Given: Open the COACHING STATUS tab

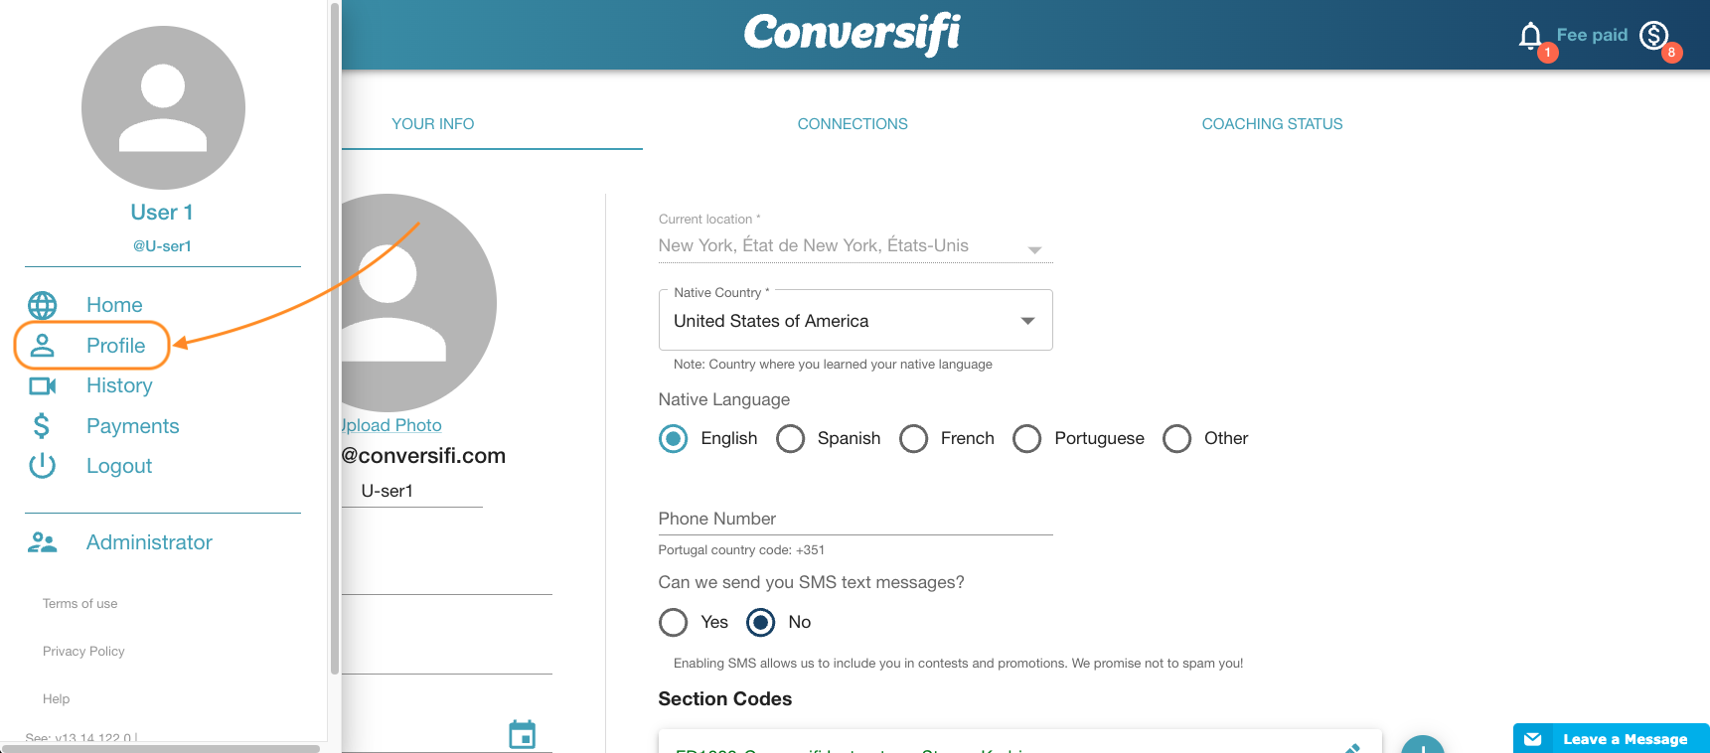Looking at the screenshot, I should (1272, 123).
